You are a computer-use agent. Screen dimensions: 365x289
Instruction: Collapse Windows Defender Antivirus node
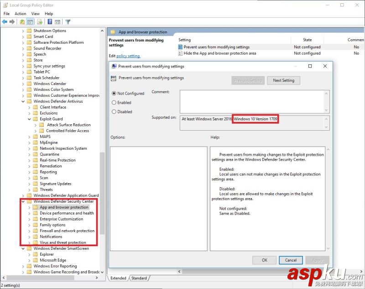point(23,101)
